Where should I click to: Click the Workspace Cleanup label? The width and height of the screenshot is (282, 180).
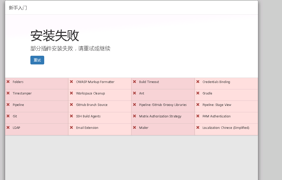click(x=90, y=93)
